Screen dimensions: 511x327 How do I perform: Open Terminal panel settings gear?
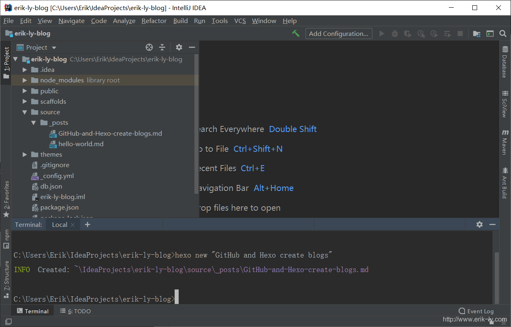480,224
